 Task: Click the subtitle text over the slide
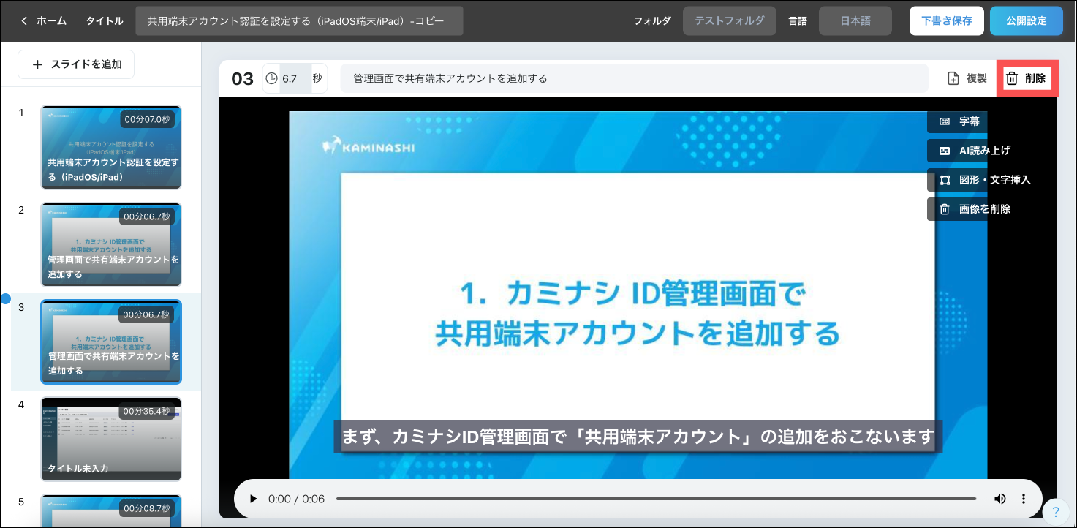(x=638, y=437)
